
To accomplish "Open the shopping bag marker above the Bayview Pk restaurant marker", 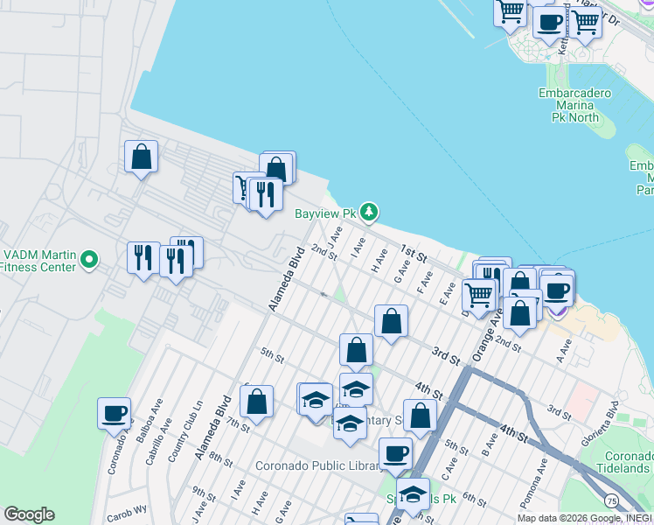I will click(276, 169).
